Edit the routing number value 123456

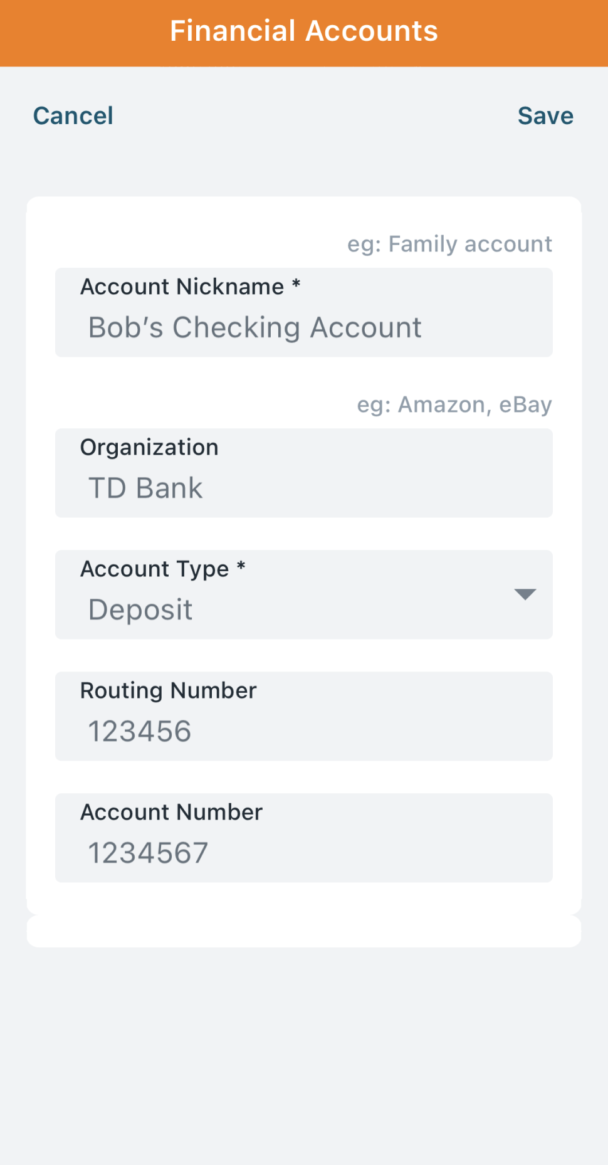139,732
